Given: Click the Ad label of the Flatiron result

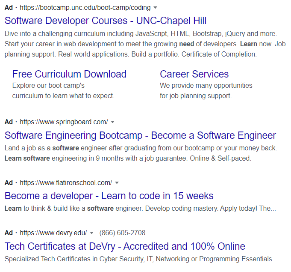Looking at the screenshot, I should (9, 183).
